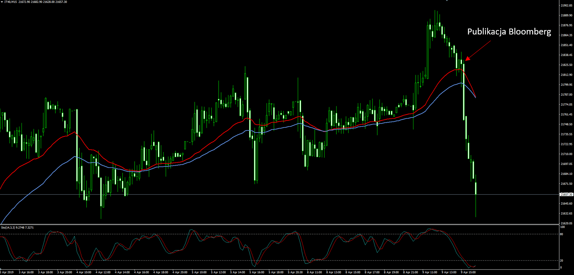Click the stochastic level 80 scale label

point(562,234)
